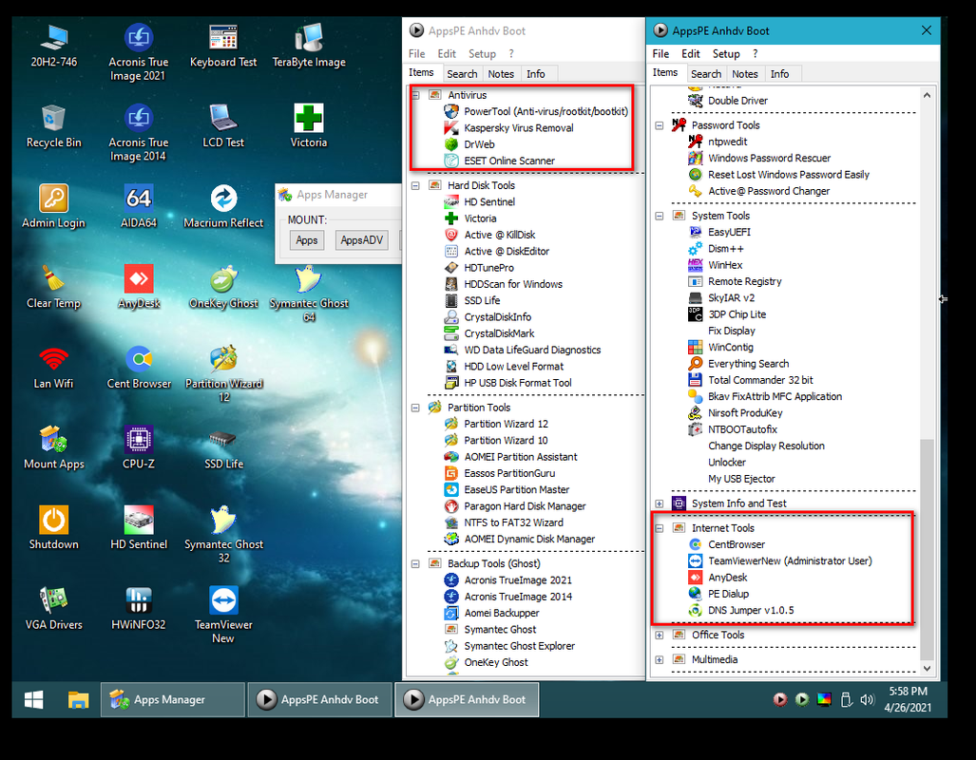Collapse the System Tools category
Image resolution: width=976 pixels, height=760 pixels.
660,216
